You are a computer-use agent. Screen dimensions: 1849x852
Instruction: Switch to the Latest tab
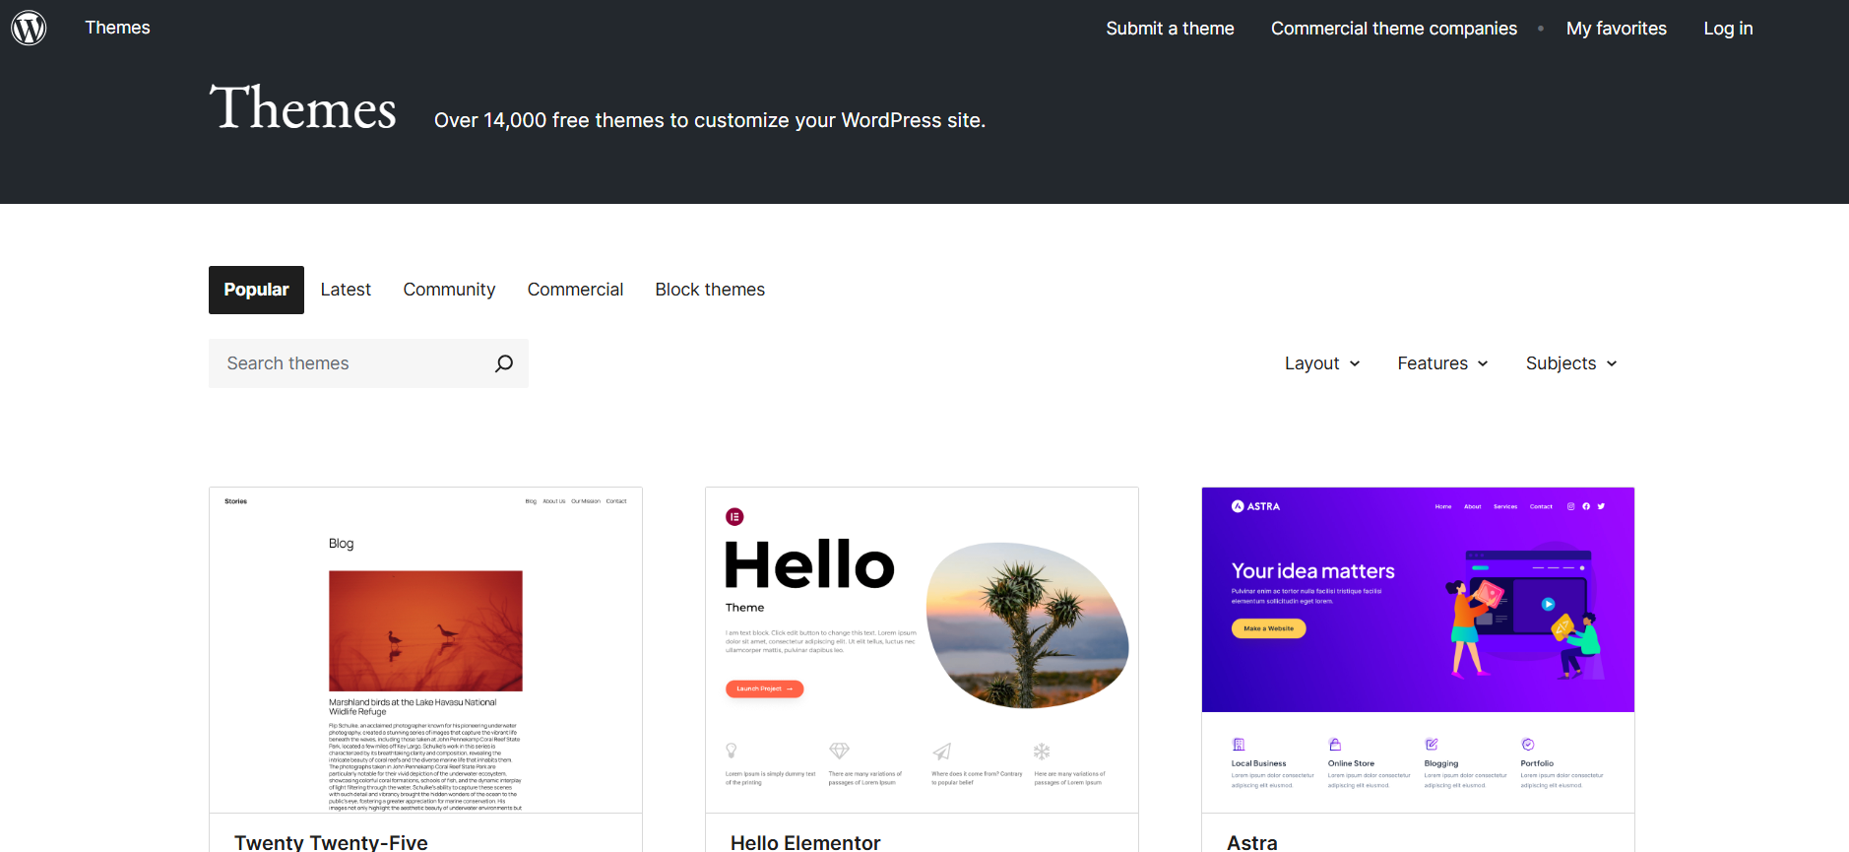[346, 290]
